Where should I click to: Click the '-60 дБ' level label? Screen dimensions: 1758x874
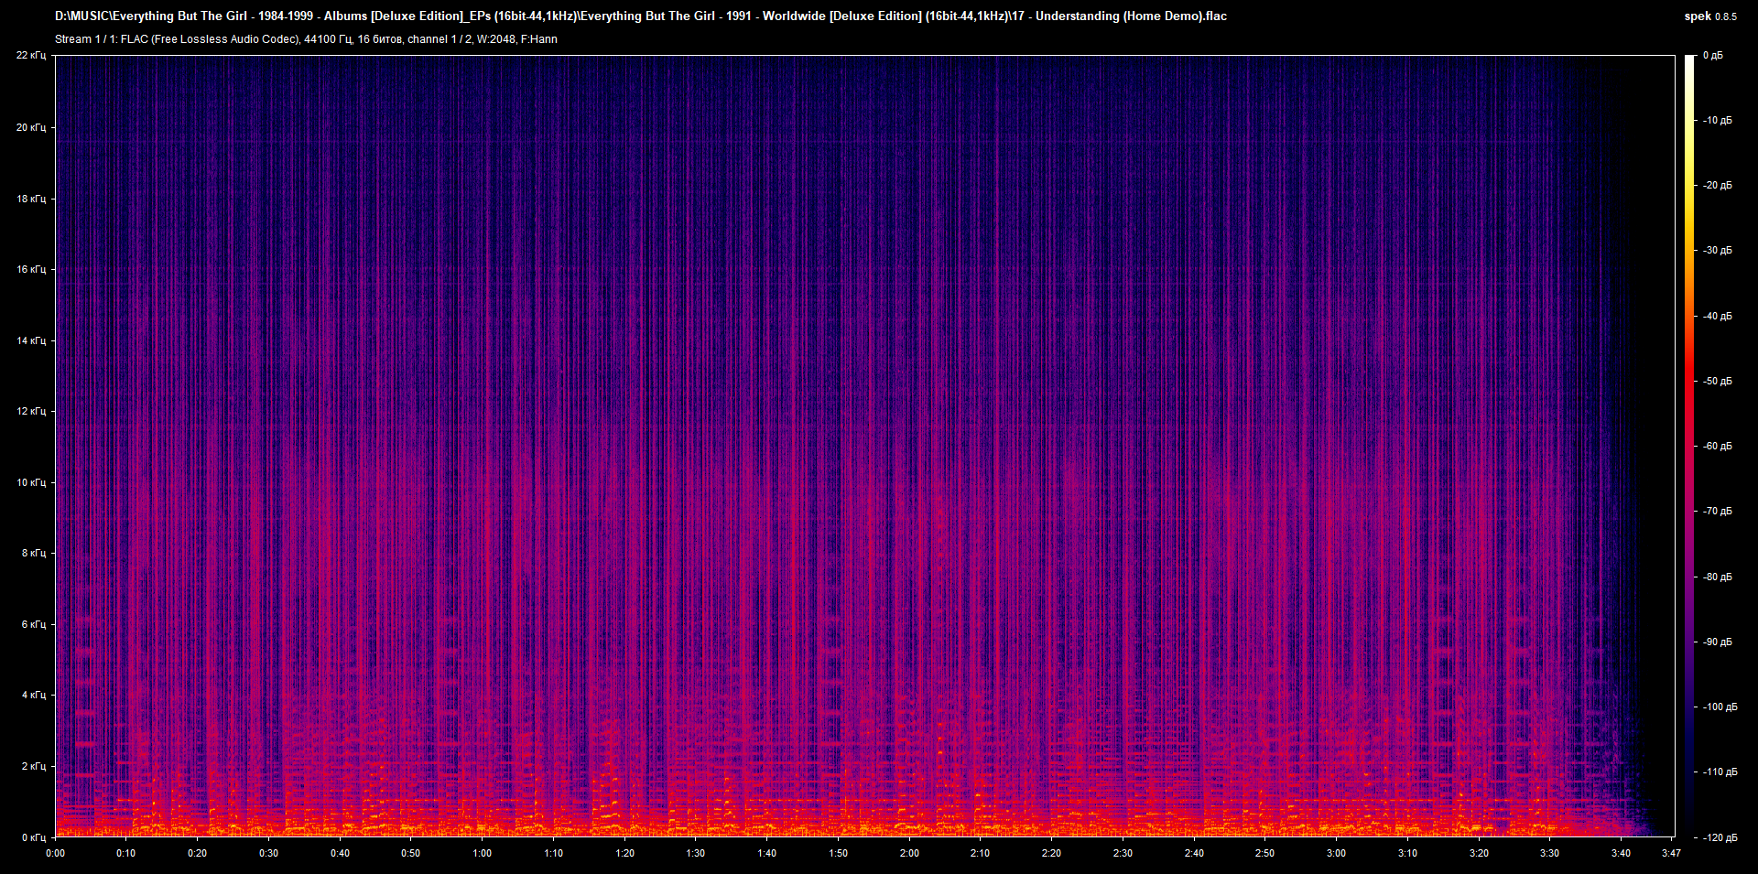point(1717,446)
